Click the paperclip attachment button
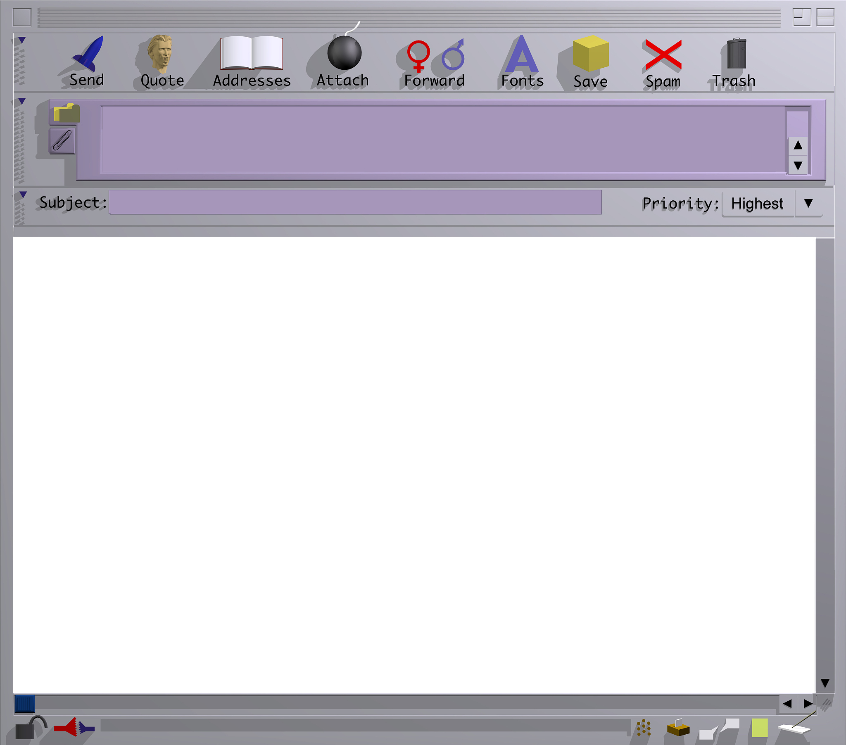Viewport: 846px width, 745px height. pyautogui.click(x=62, y=141)
